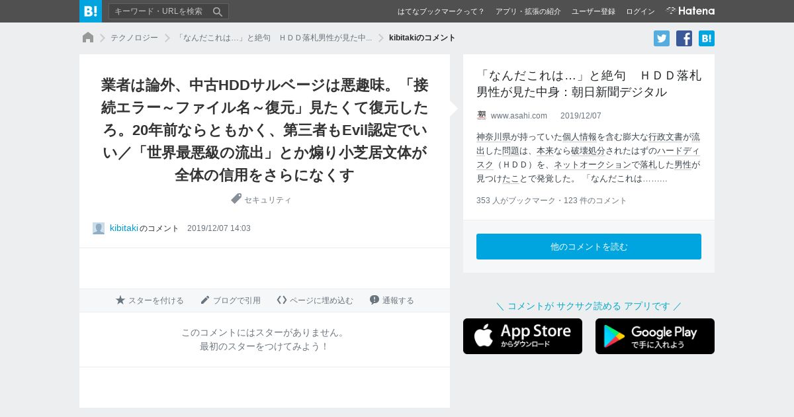Viewport: 794px width, 417px height.
Task: Click the tag icon beside セキュリティ
Action: (x=236, y=199)
